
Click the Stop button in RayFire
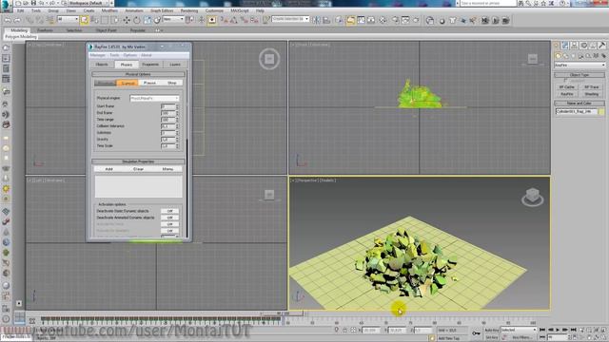tap(171, 83)
